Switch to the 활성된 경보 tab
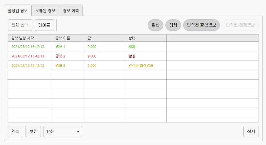Image resolution: width=266 pixels, height=145 pixels. point(18,11)
